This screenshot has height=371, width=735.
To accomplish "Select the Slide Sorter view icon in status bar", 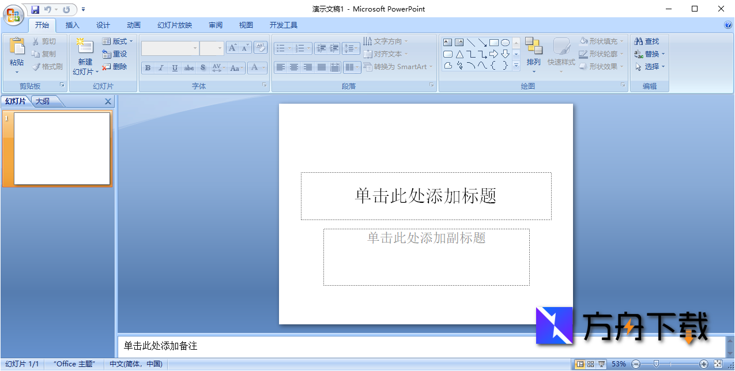I will 590,364.
